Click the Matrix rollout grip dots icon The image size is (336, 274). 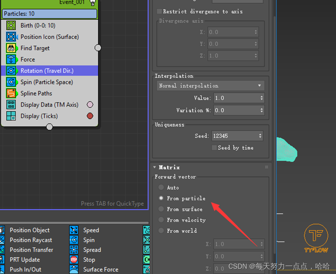pyautogui.click(x=267, y=167)
